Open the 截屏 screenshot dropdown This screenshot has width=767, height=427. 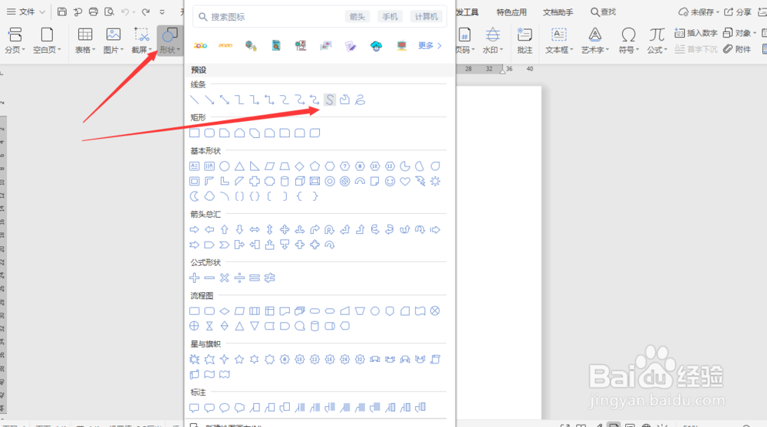click(142, 41)
